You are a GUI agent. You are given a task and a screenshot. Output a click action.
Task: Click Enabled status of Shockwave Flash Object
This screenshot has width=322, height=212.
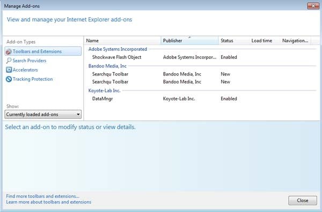click(229, 57)
